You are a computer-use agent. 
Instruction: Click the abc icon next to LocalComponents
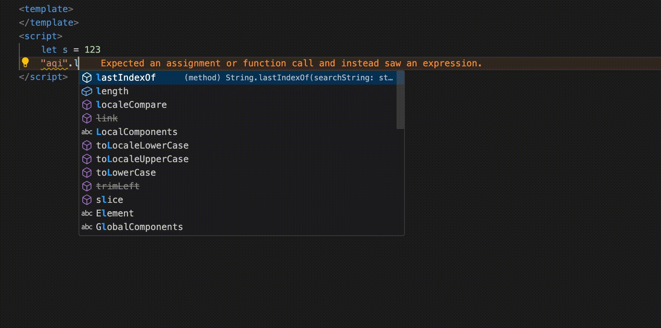[87, 132]
